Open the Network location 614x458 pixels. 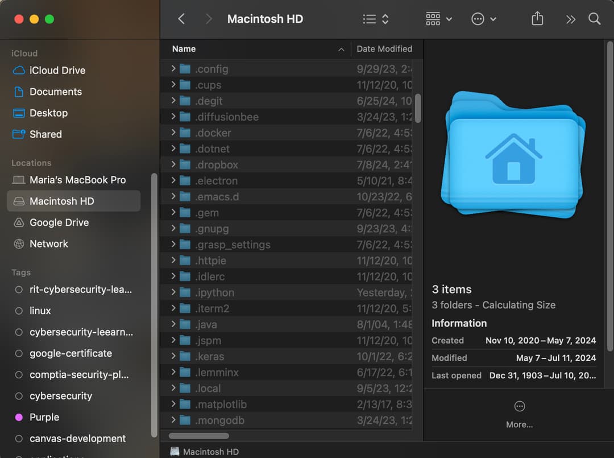coord(49,244)
